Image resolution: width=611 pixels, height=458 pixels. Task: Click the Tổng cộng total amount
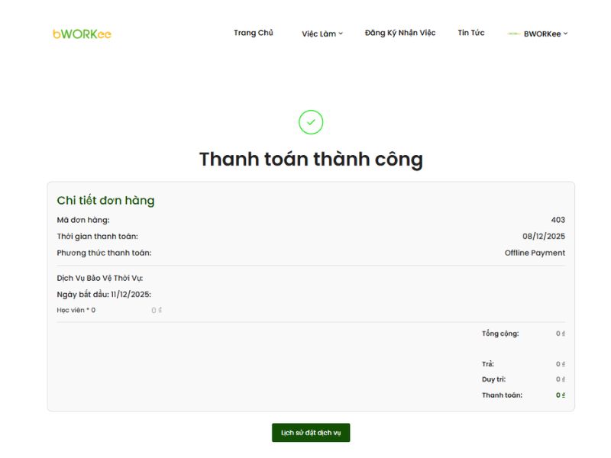(560, 334)
